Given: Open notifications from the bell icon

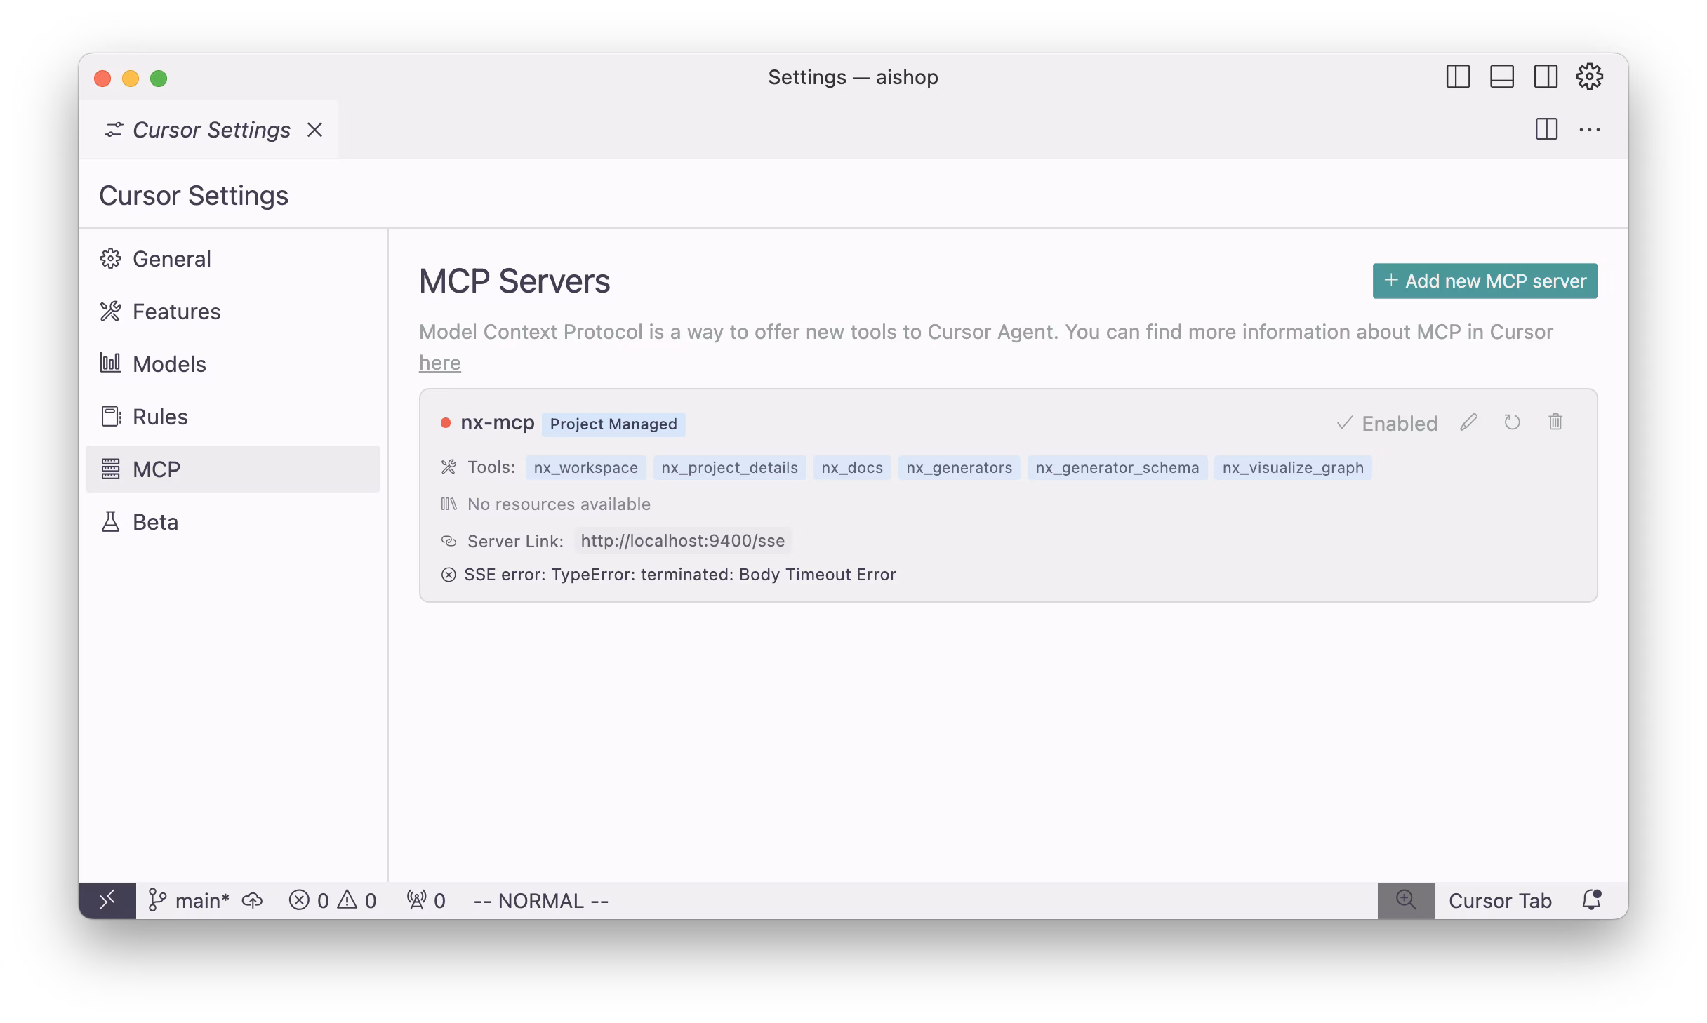Looking at the screenshot, I should click(x=1592, y=900).
